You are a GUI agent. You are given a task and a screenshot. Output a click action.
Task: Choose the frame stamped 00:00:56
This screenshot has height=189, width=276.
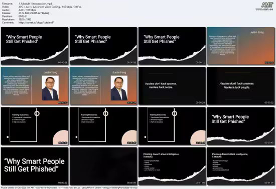pyautogui.click(x=103, y=166)
